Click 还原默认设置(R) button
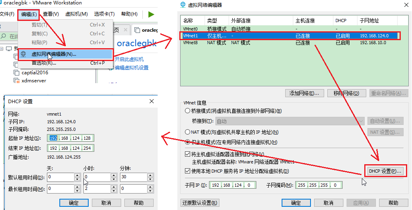This screenshot has height=210, width=412. 200,203
